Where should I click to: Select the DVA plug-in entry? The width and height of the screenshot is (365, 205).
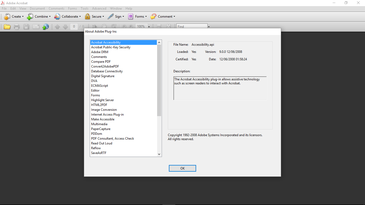point(123,81)
